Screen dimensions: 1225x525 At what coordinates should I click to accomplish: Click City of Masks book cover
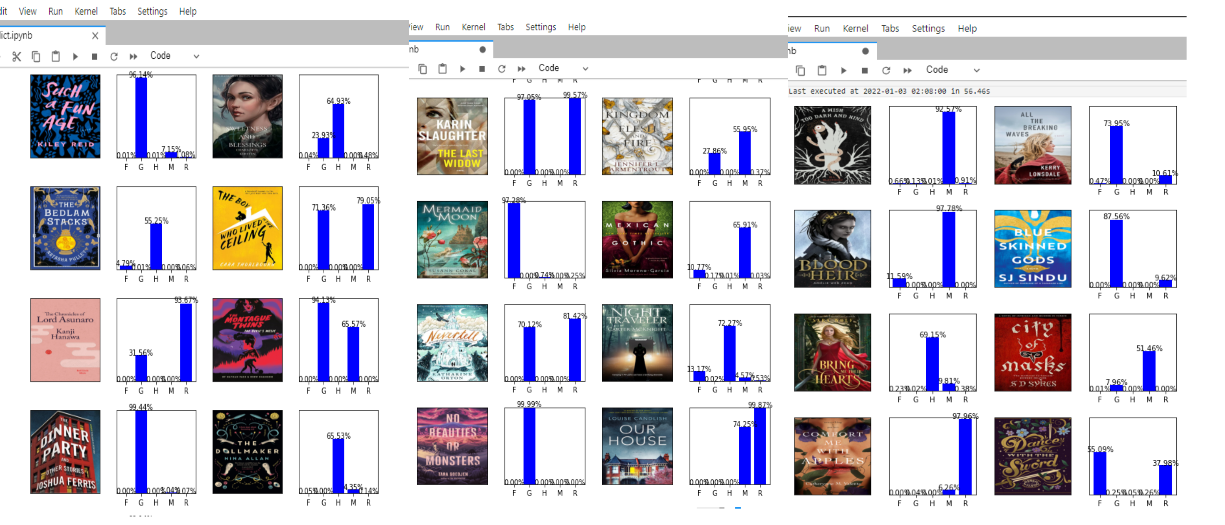[x=1033, y=353]
